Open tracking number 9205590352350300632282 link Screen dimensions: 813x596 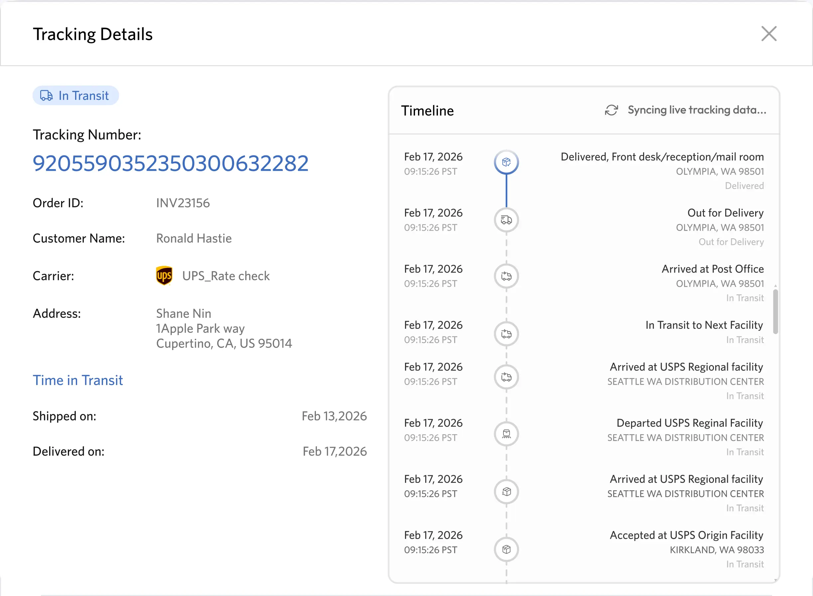point(171,163)
